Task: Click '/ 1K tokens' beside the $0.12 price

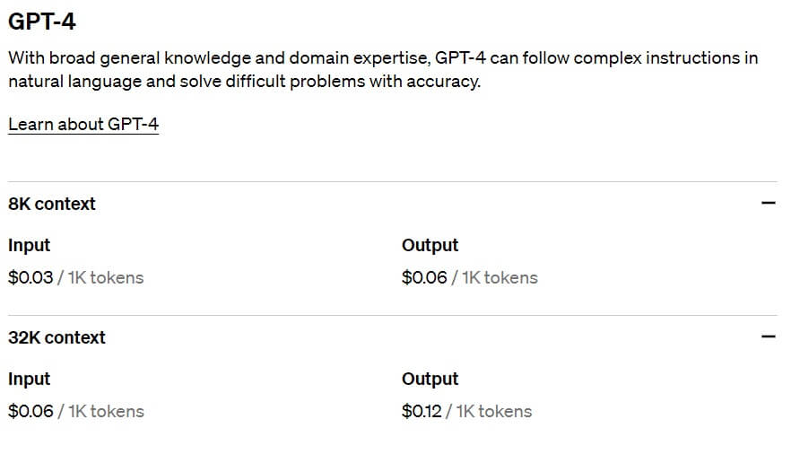Action: pyautogui.click(x=490, y=411)
